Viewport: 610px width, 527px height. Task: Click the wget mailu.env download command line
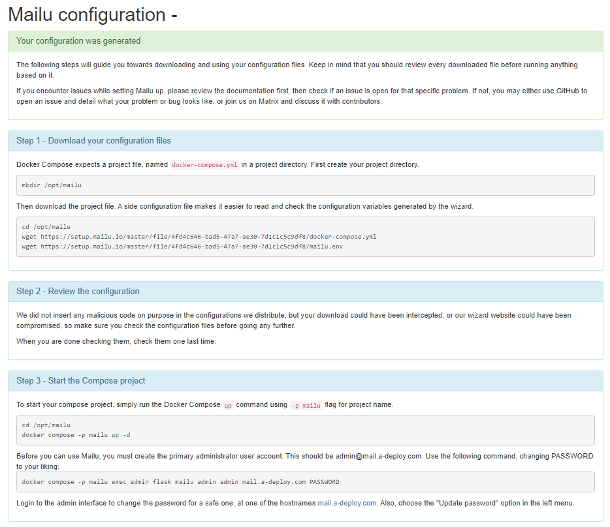point(182,247)
